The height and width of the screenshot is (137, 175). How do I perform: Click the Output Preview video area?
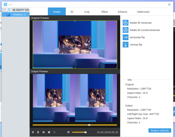(x=75, y=98)
